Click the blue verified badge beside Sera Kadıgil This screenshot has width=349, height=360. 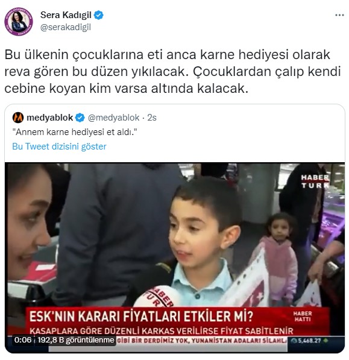click(99, 15)
